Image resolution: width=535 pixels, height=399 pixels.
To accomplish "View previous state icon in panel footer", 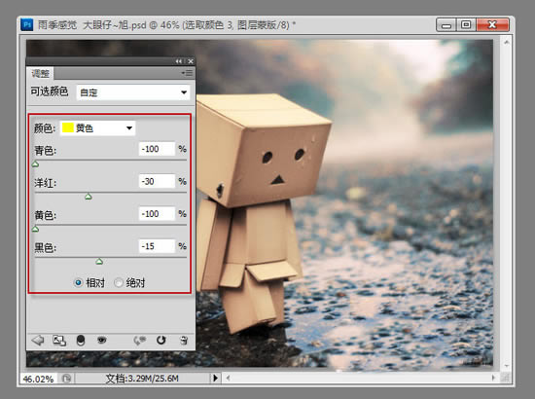I will 139,341.
